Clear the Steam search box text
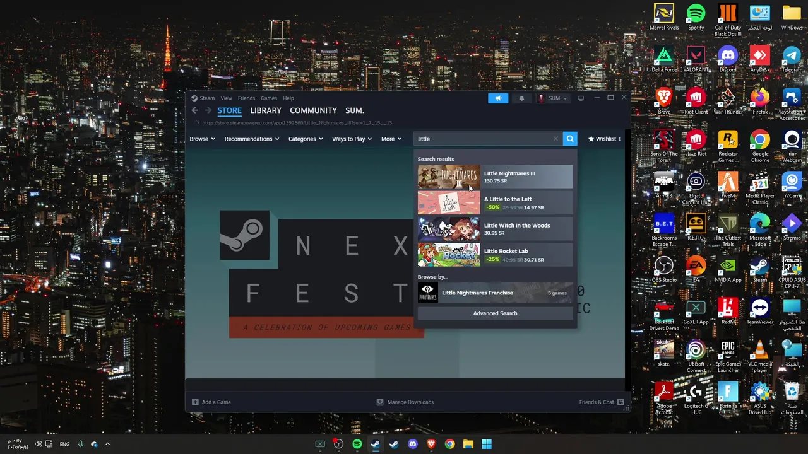The height and width of the screenshot is (454, 808). click(555, 139)
